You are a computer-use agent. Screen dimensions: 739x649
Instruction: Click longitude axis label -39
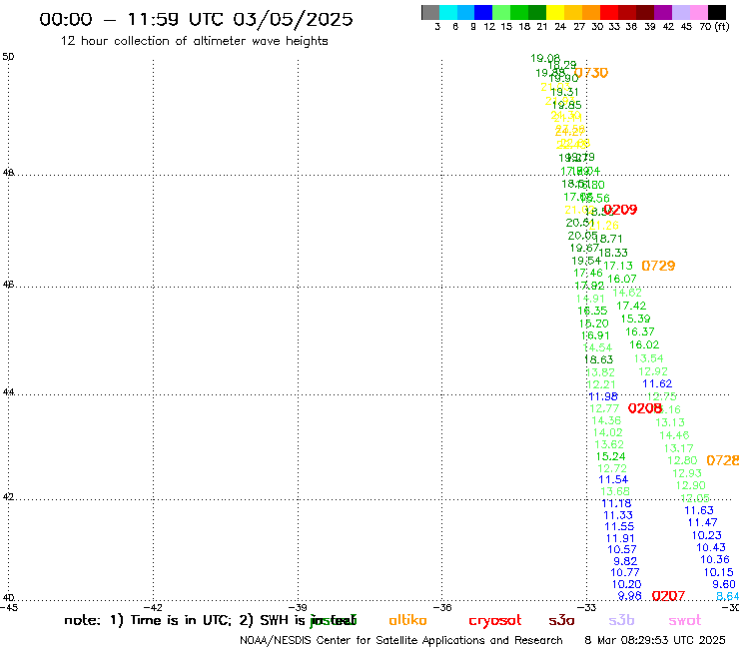(x=298, y=608)
